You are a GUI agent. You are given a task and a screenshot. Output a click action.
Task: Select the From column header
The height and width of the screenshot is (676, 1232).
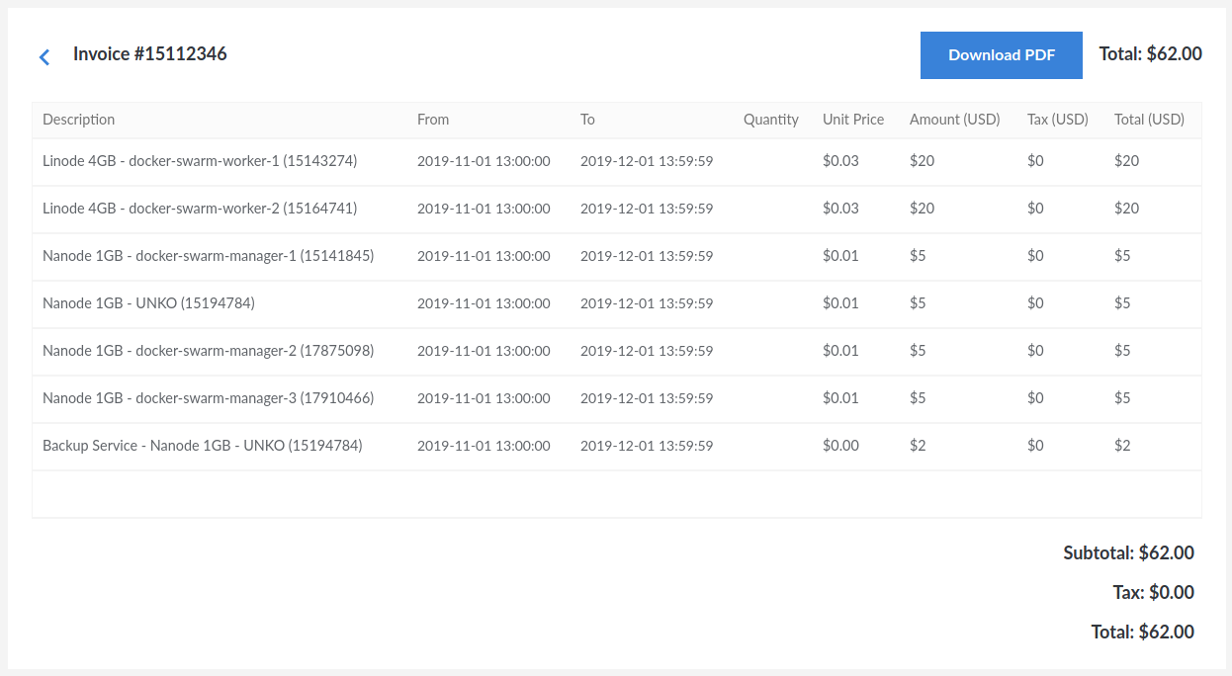point(433,120)
